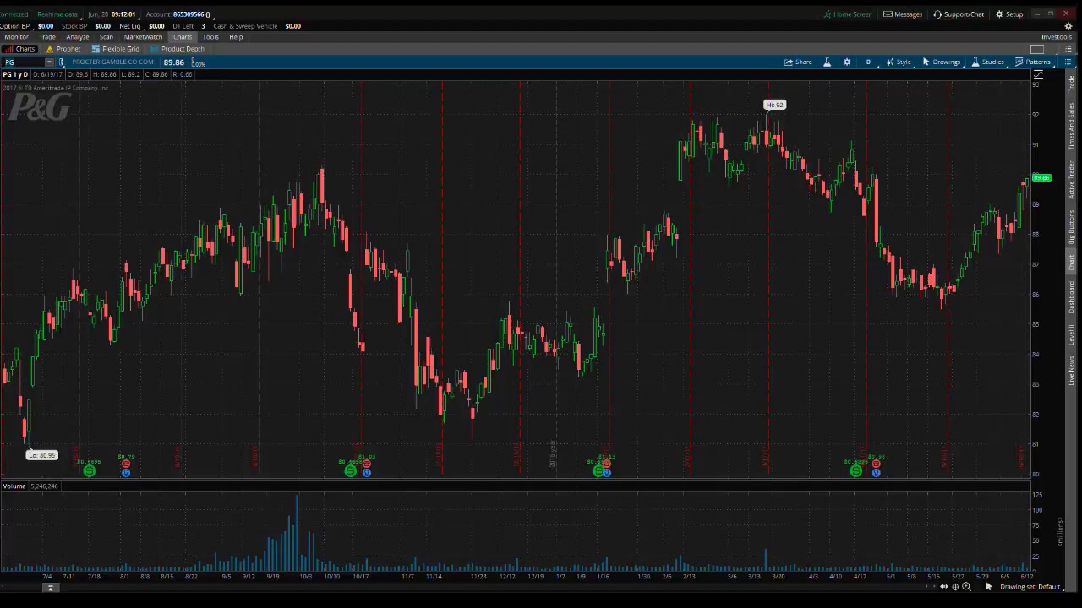Click the Lo: 80.95 price bubble
Screen dimensions: 1082x608
click(x=41, y=455)
